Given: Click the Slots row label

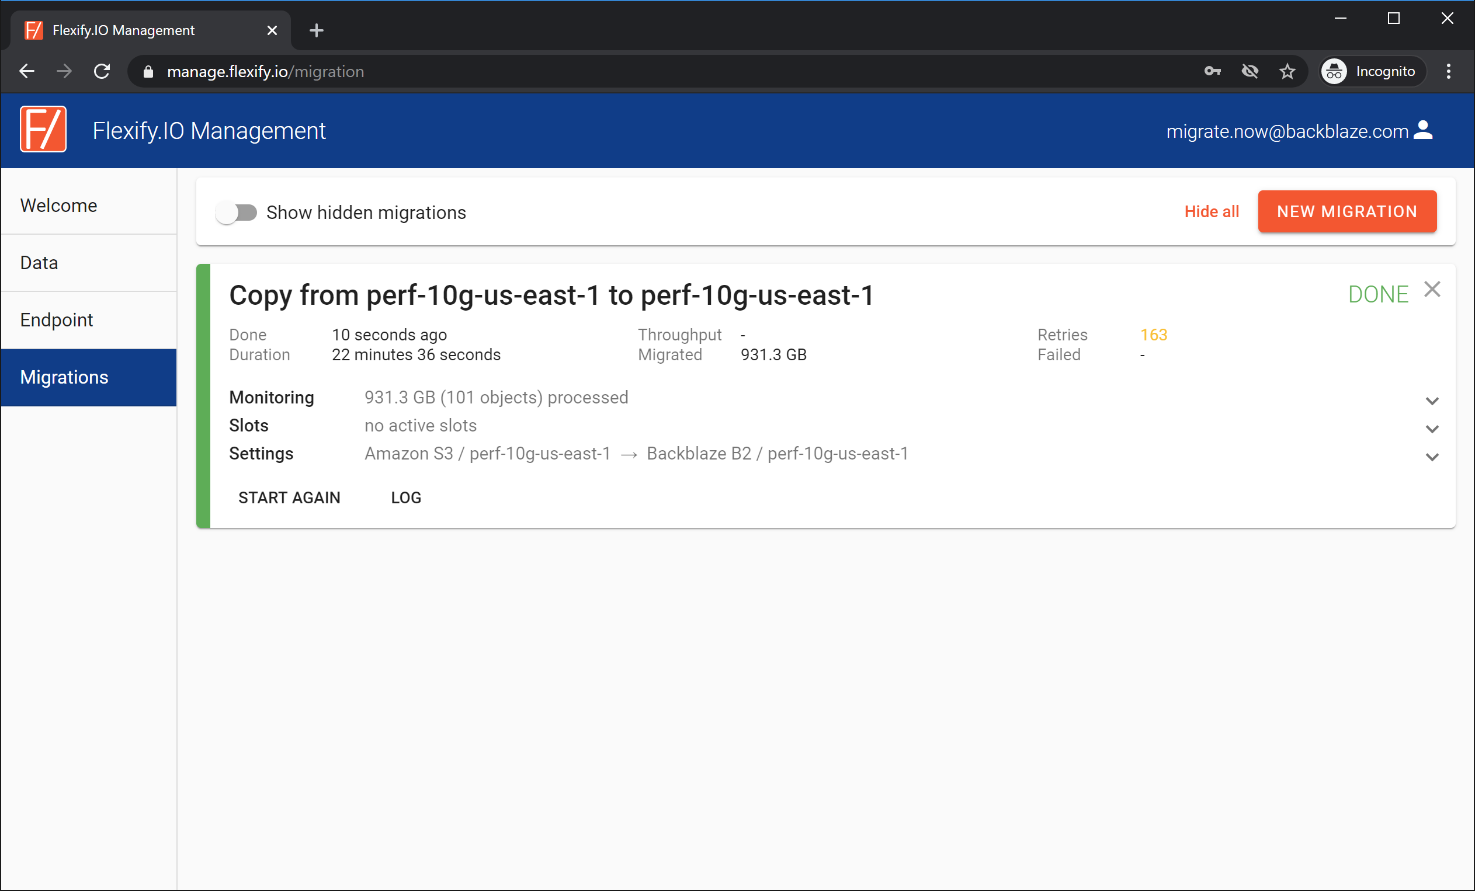Looking at the screenshot, I should [248, 426].
